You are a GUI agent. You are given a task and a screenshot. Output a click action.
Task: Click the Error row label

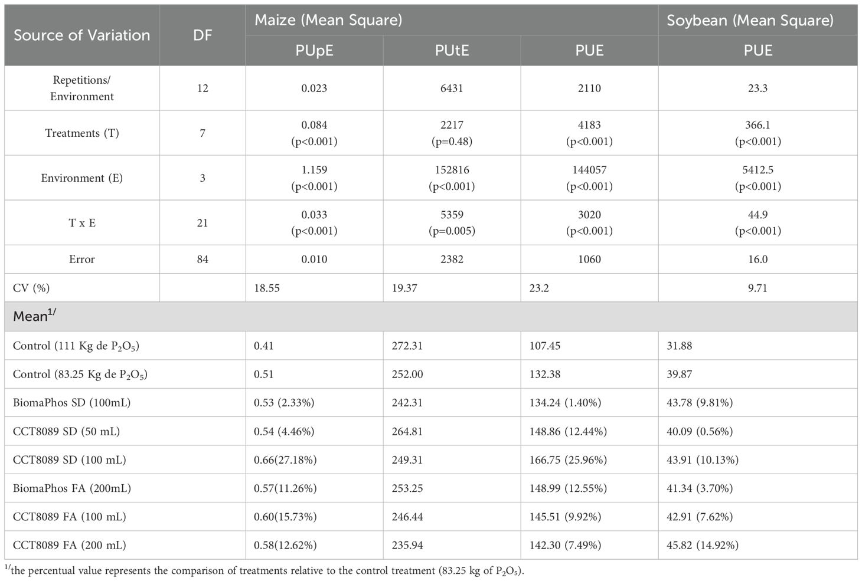81,259
